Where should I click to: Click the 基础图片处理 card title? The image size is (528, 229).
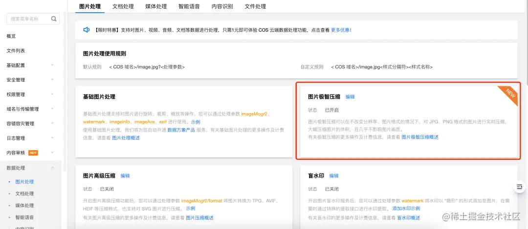pyautogui.click(x=99, y=96)
